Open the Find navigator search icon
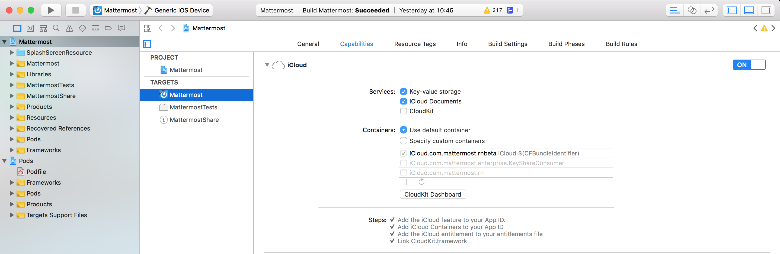 [x=56, y=28]
